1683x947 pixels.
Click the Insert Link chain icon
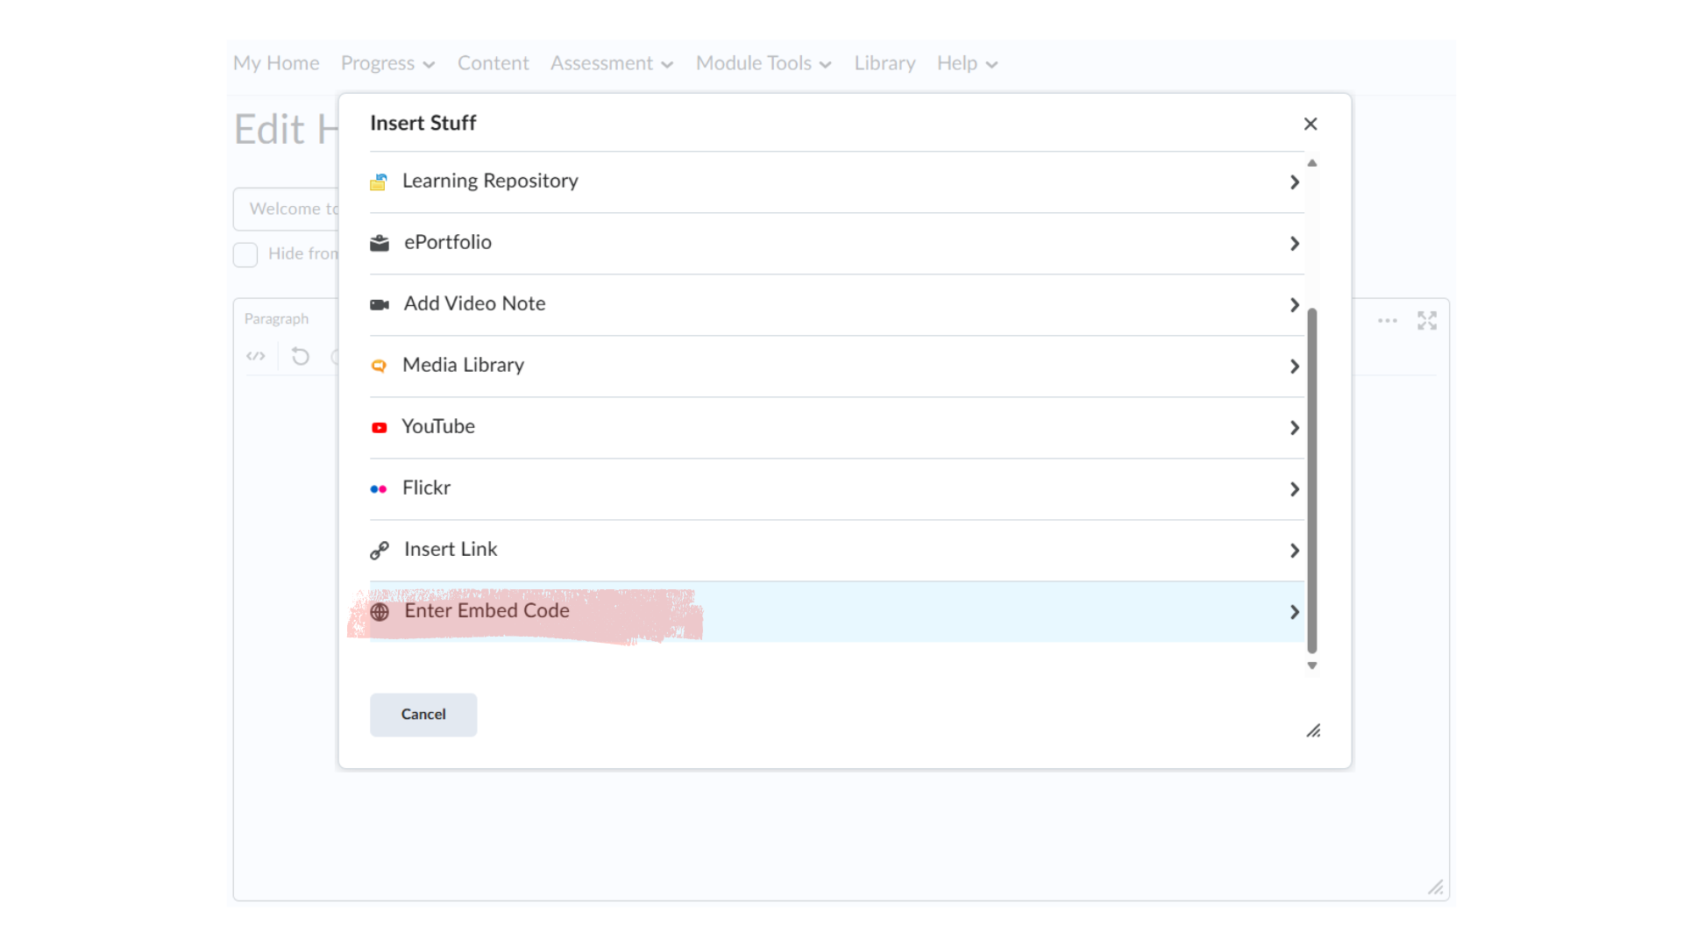pos(379,550)
